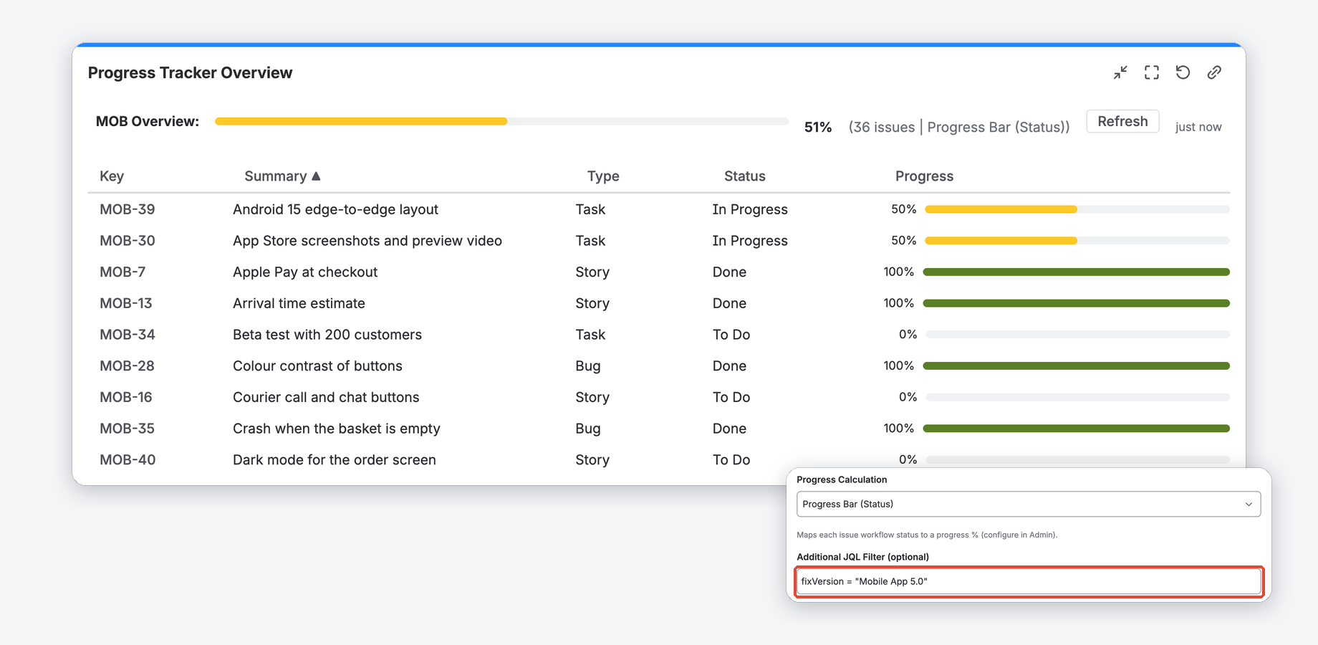
Task: Open issue key MOB-30
Action: click(128, 241)
